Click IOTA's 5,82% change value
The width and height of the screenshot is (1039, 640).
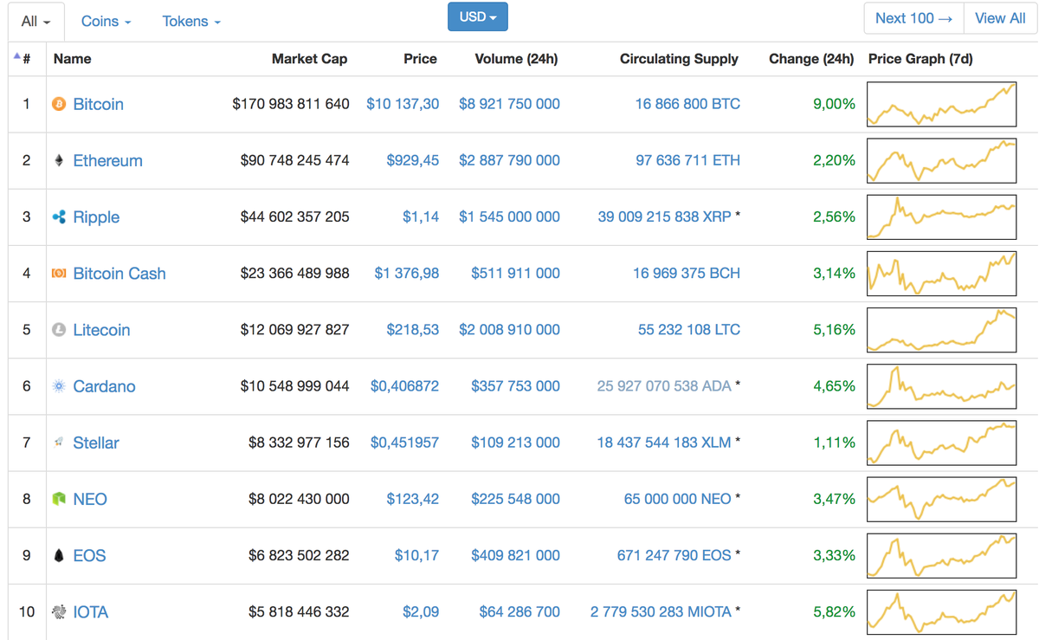(x=834, y=612)
